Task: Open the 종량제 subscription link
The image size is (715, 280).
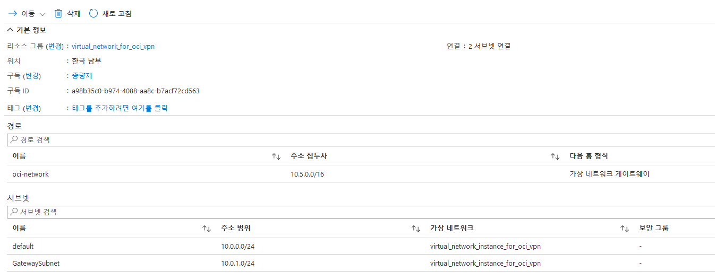Action: (x=82, y=76)
